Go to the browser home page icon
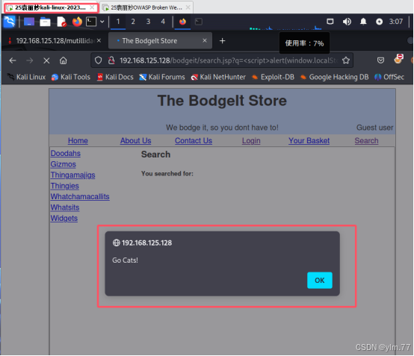Screen dimensions: 414x356 pos(63,60)
